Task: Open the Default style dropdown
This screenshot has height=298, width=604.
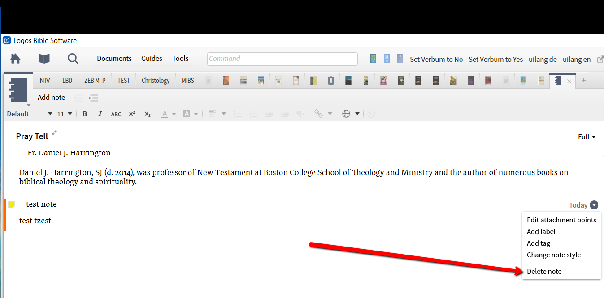Action: tap(30, 114)
